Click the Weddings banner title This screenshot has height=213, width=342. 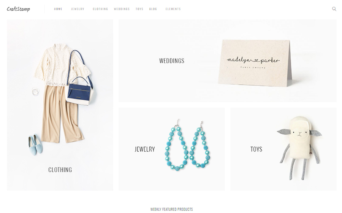point(172,61)
